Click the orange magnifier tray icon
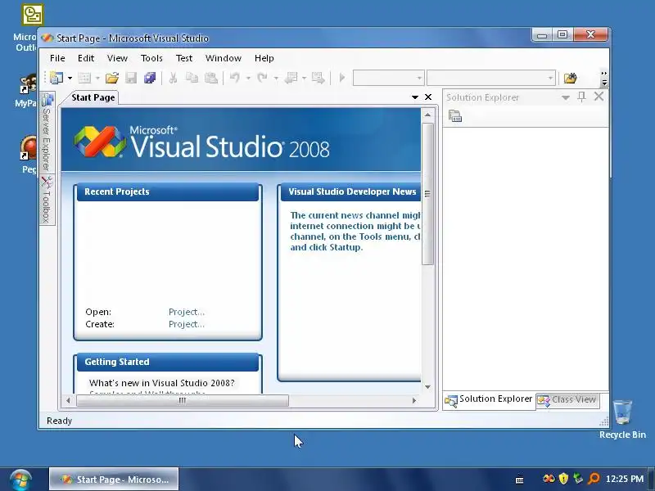 593,479
